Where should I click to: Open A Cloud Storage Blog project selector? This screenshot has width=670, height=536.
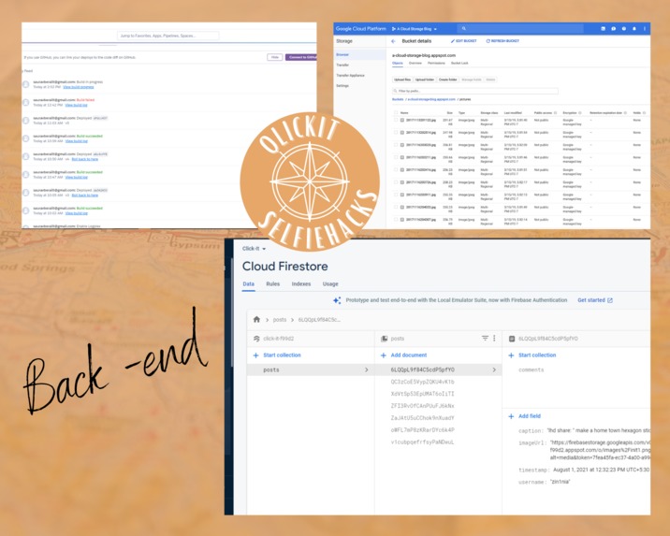414,29
